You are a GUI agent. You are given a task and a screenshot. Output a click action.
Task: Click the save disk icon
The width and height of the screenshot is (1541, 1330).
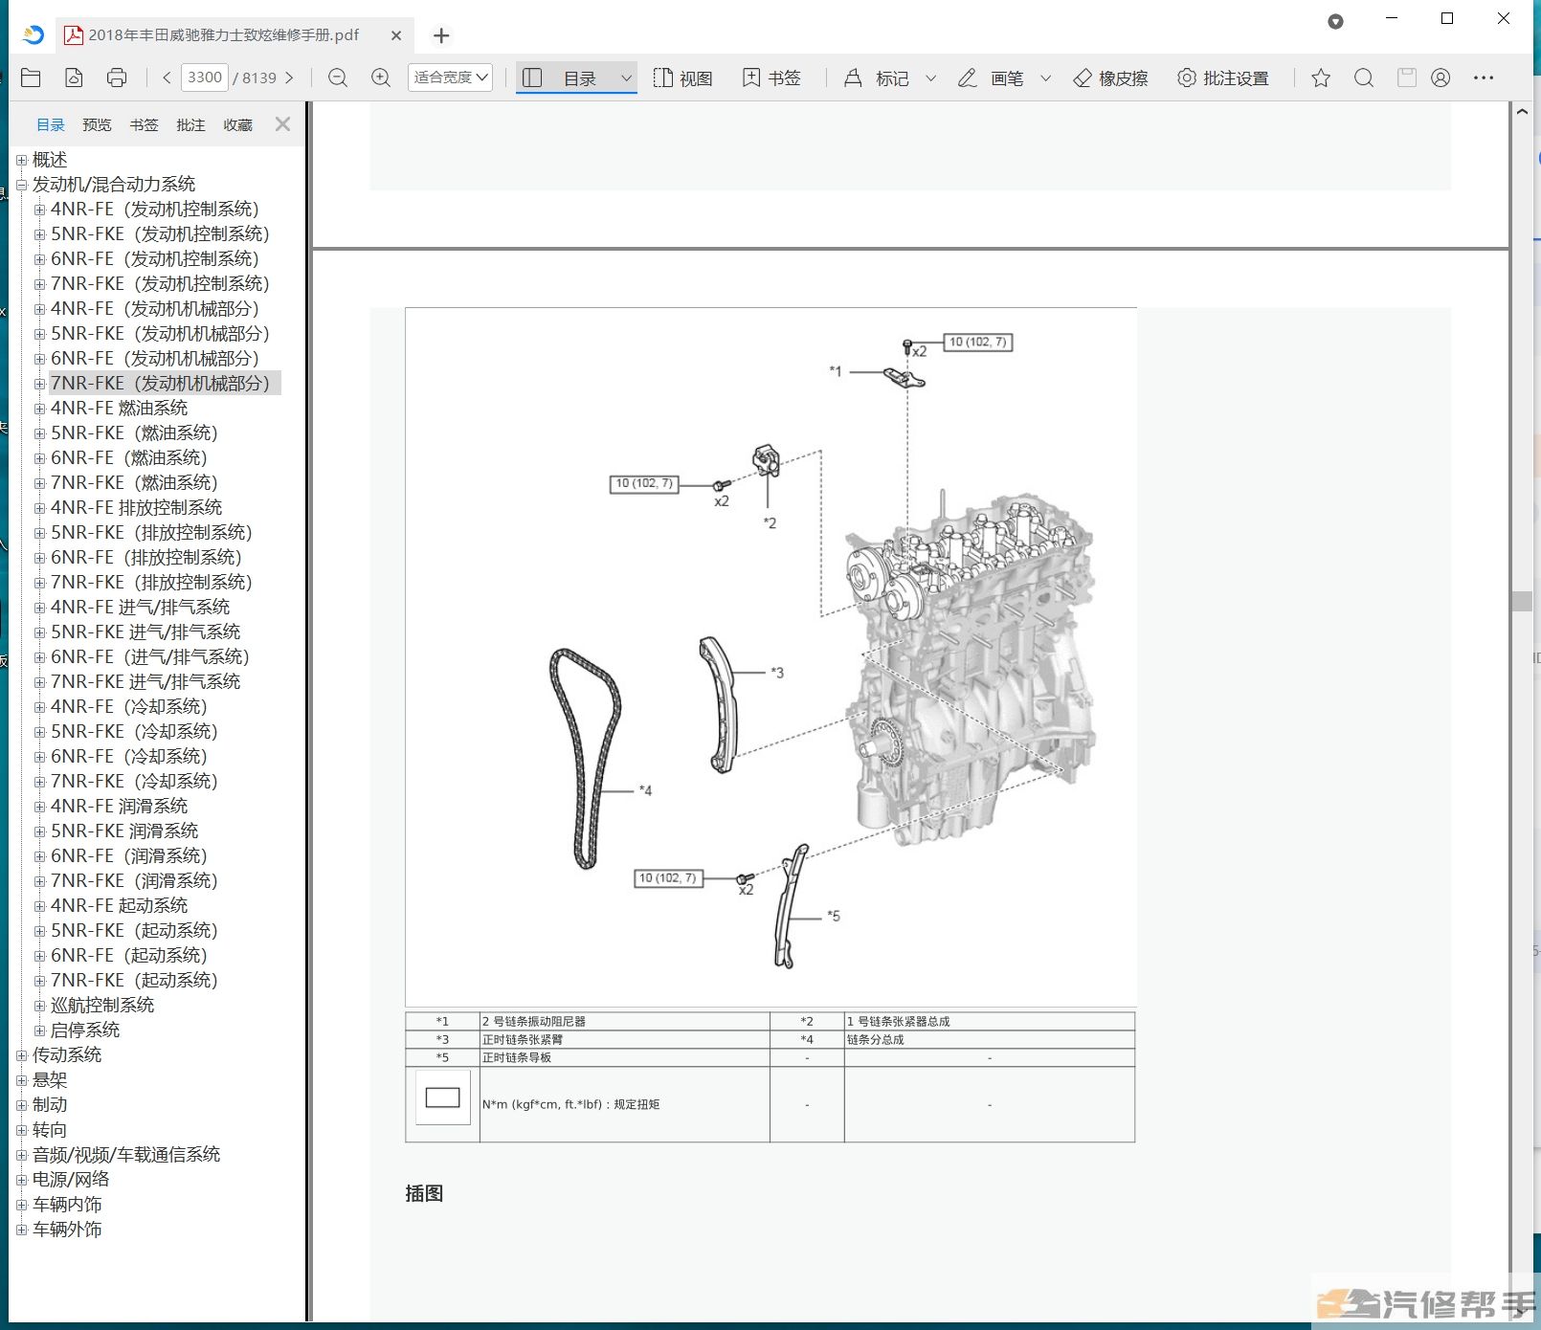(x=1406, y=78)
